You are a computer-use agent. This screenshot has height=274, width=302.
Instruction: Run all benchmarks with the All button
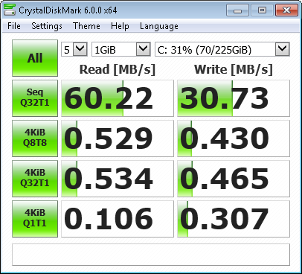tap(35, 58)
